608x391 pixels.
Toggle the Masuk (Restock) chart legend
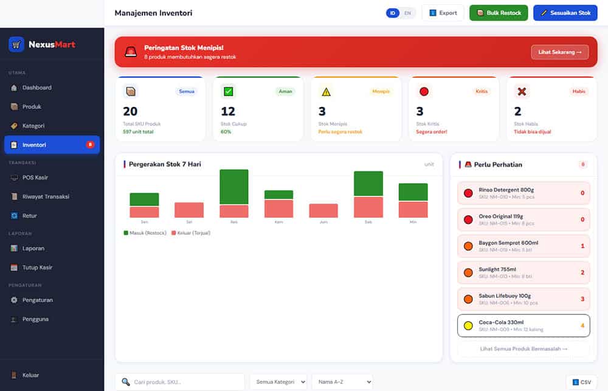pyautogui.click(x=145, y=233)
